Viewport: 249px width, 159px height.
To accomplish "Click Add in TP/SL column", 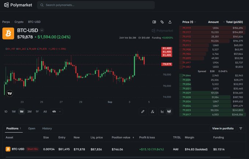I will tap(175, 149).
